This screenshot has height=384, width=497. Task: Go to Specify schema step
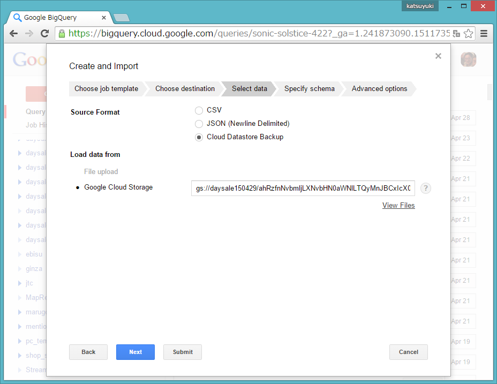[x=310, y=89]
